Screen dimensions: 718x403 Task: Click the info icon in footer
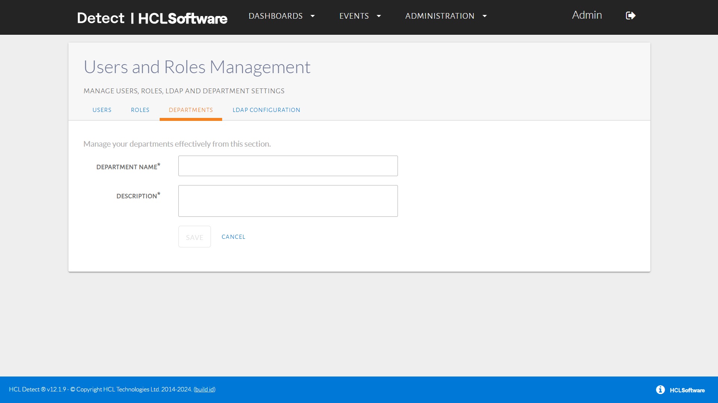[x=660, y=390]
